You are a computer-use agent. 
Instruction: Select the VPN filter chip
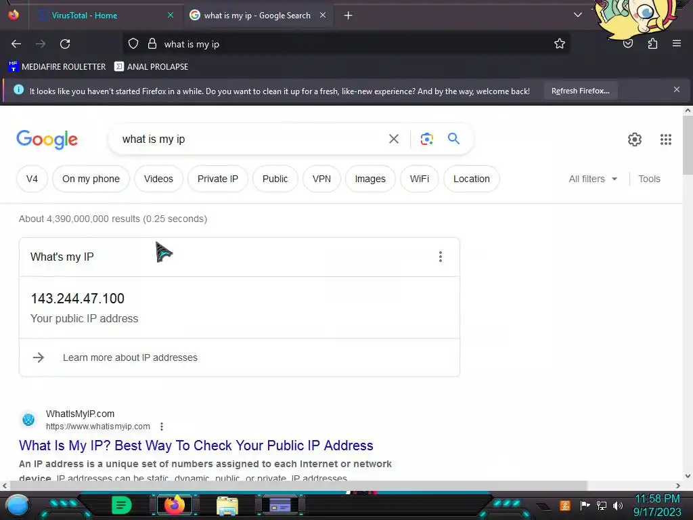[x=321, y=179]
